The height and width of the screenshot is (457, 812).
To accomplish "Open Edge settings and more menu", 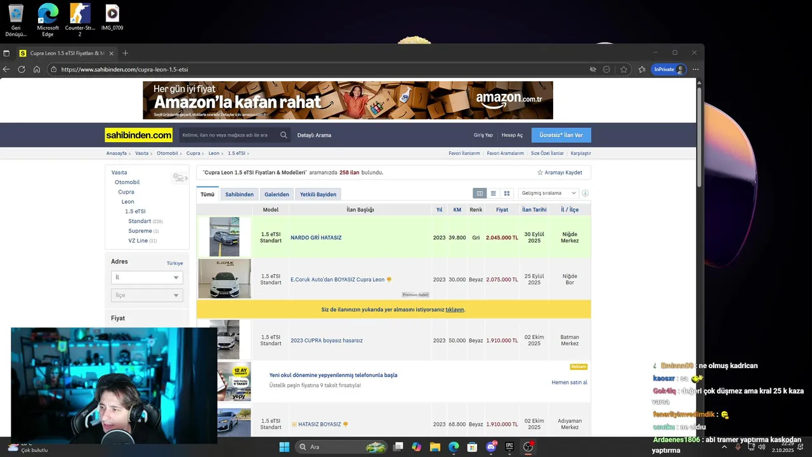I will pos(695,69).
